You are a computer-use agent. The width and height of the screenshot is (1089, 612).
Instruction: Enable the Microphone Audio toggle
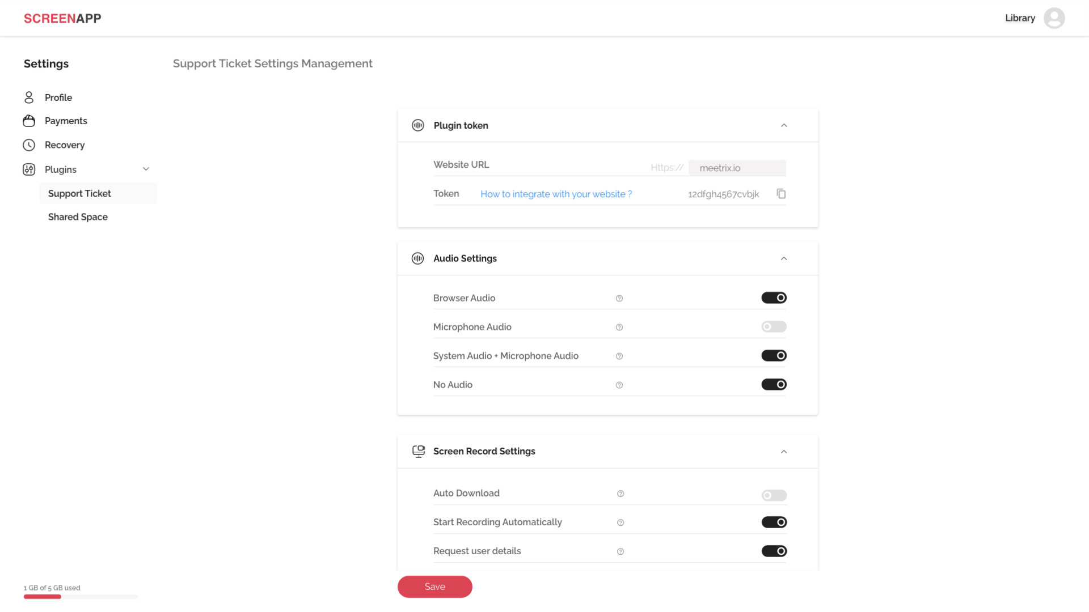coord(774,327)
